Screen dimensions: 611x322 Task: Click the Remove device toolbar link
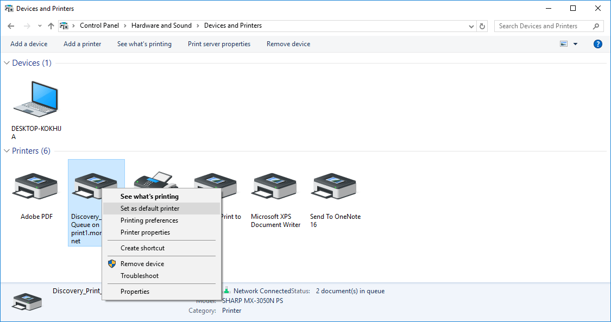click(288, 43)
